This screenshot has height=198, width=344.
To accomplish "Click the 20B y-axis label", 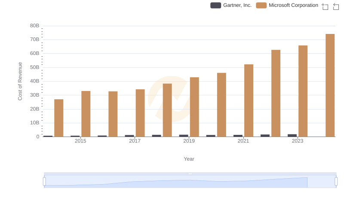I will coord(35,109).
